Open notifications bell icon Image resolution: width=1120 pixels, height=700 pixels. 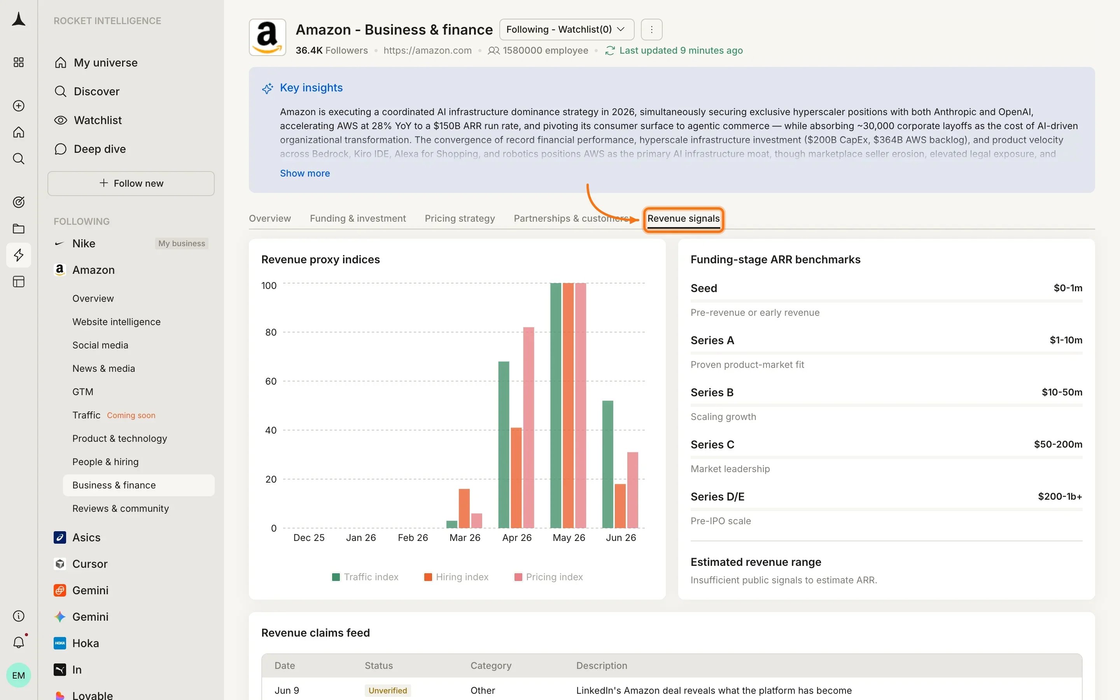(x=19, y=642)
